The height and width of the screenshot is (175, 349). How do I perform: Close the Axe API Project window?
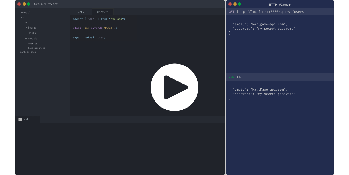(x=19, y=4)
